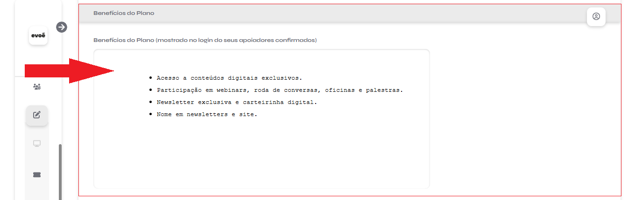Place cursor in 'Acesso a conteúdos digitais exclusivos' line

[x=229, y=78]
